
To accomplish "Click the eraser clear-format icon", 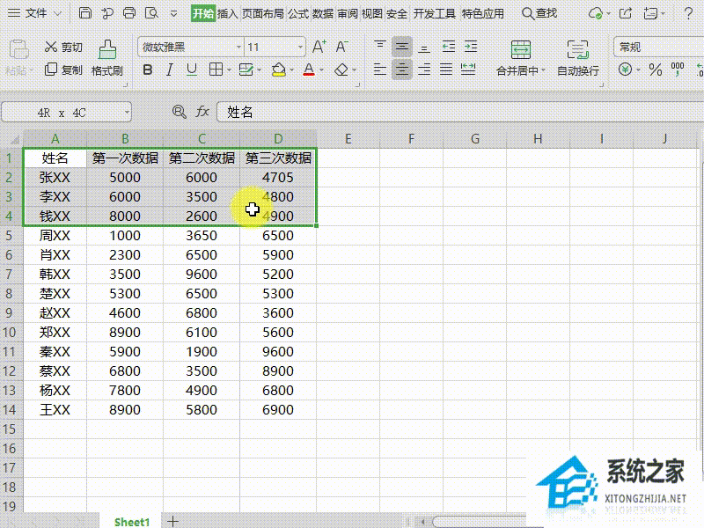I will [342, 70].
